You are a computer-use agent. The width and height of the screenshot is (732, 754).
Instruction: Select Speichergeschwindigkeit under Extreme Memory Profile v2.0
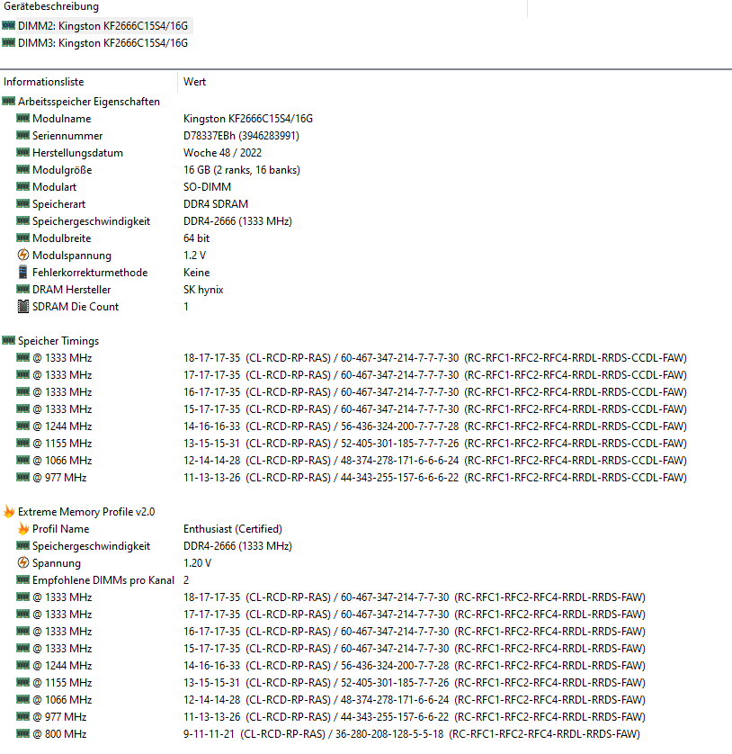(92, 546)
